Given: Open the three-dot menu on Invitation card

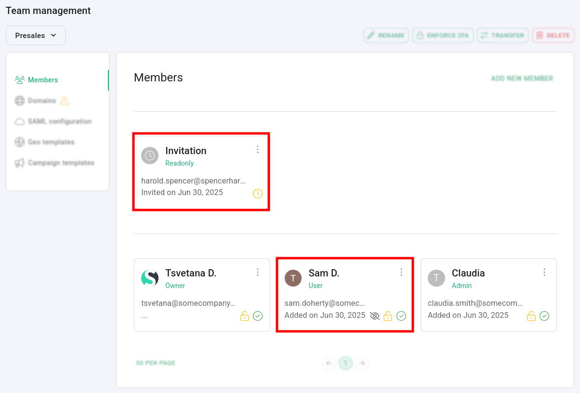Looking at the screenshot, I should 258,149.
